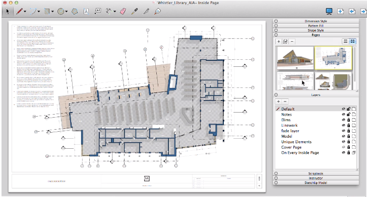Pick the Dimension tool
Screen dimensions: 367x197
tap(109, 11)
